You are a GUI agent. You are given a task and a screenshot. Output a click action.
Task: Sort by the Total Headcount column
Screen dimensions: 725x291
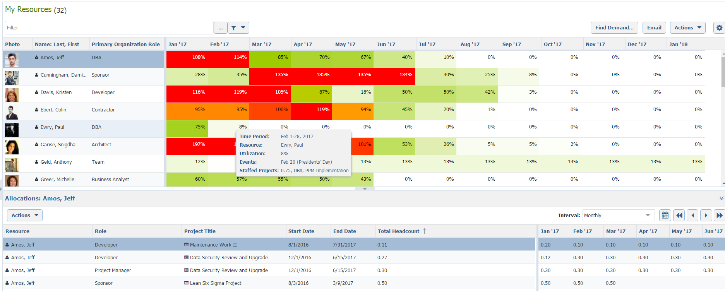click(x=398, y=231)
